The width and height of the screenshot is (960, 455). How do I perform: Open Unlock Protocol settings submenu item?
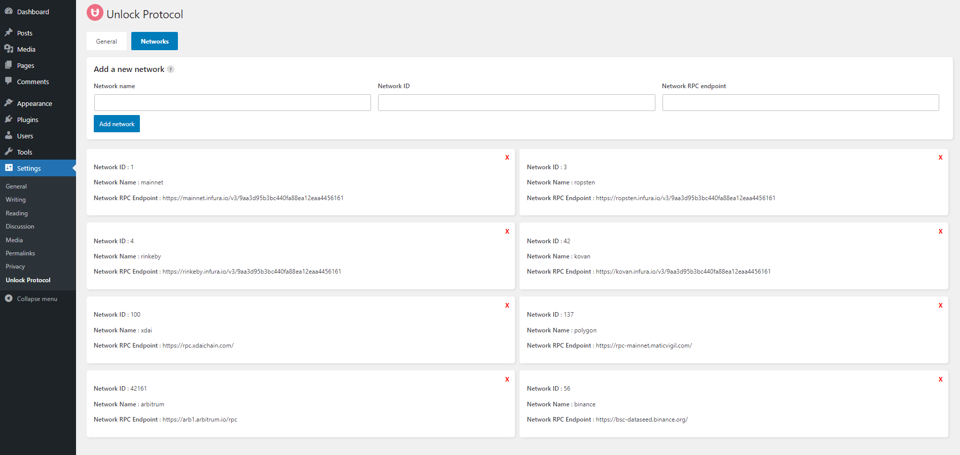(28, 280)
